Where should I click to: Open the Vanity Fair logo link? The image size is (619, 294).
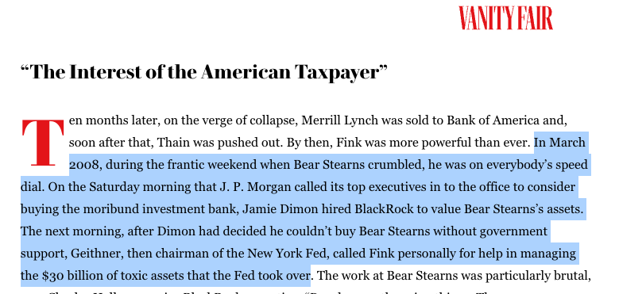point(505,17)
